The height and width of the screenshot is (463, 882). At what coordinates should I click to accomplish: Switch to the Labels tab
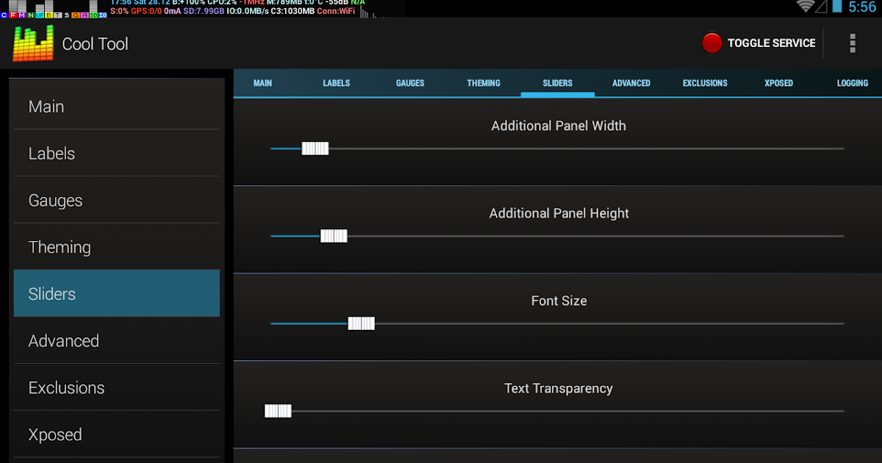(336, 83)
